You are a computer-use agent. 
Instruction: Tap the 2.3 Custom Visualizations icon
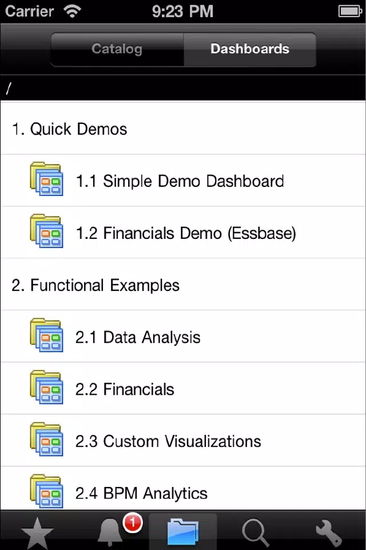coord(46,439)
